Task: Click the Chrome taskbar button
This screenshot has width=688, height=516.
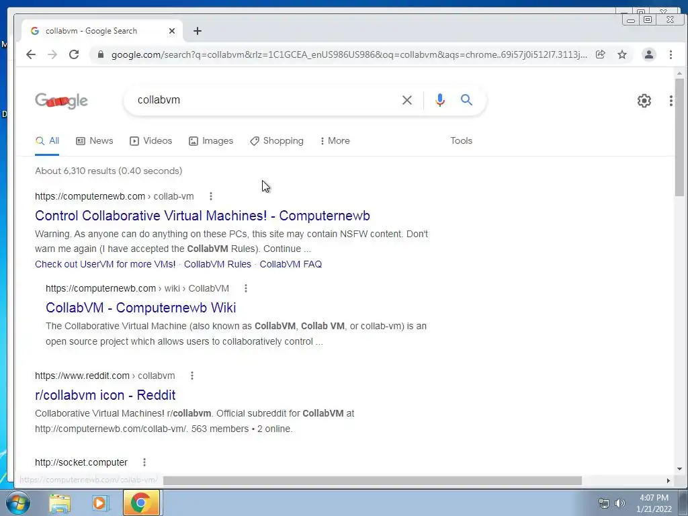Action: pos(141,503)
